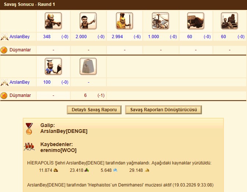Click the HİERAPOLİS plunder message
The width and height of the screenshot is (247, 192).
pos(119,163)
